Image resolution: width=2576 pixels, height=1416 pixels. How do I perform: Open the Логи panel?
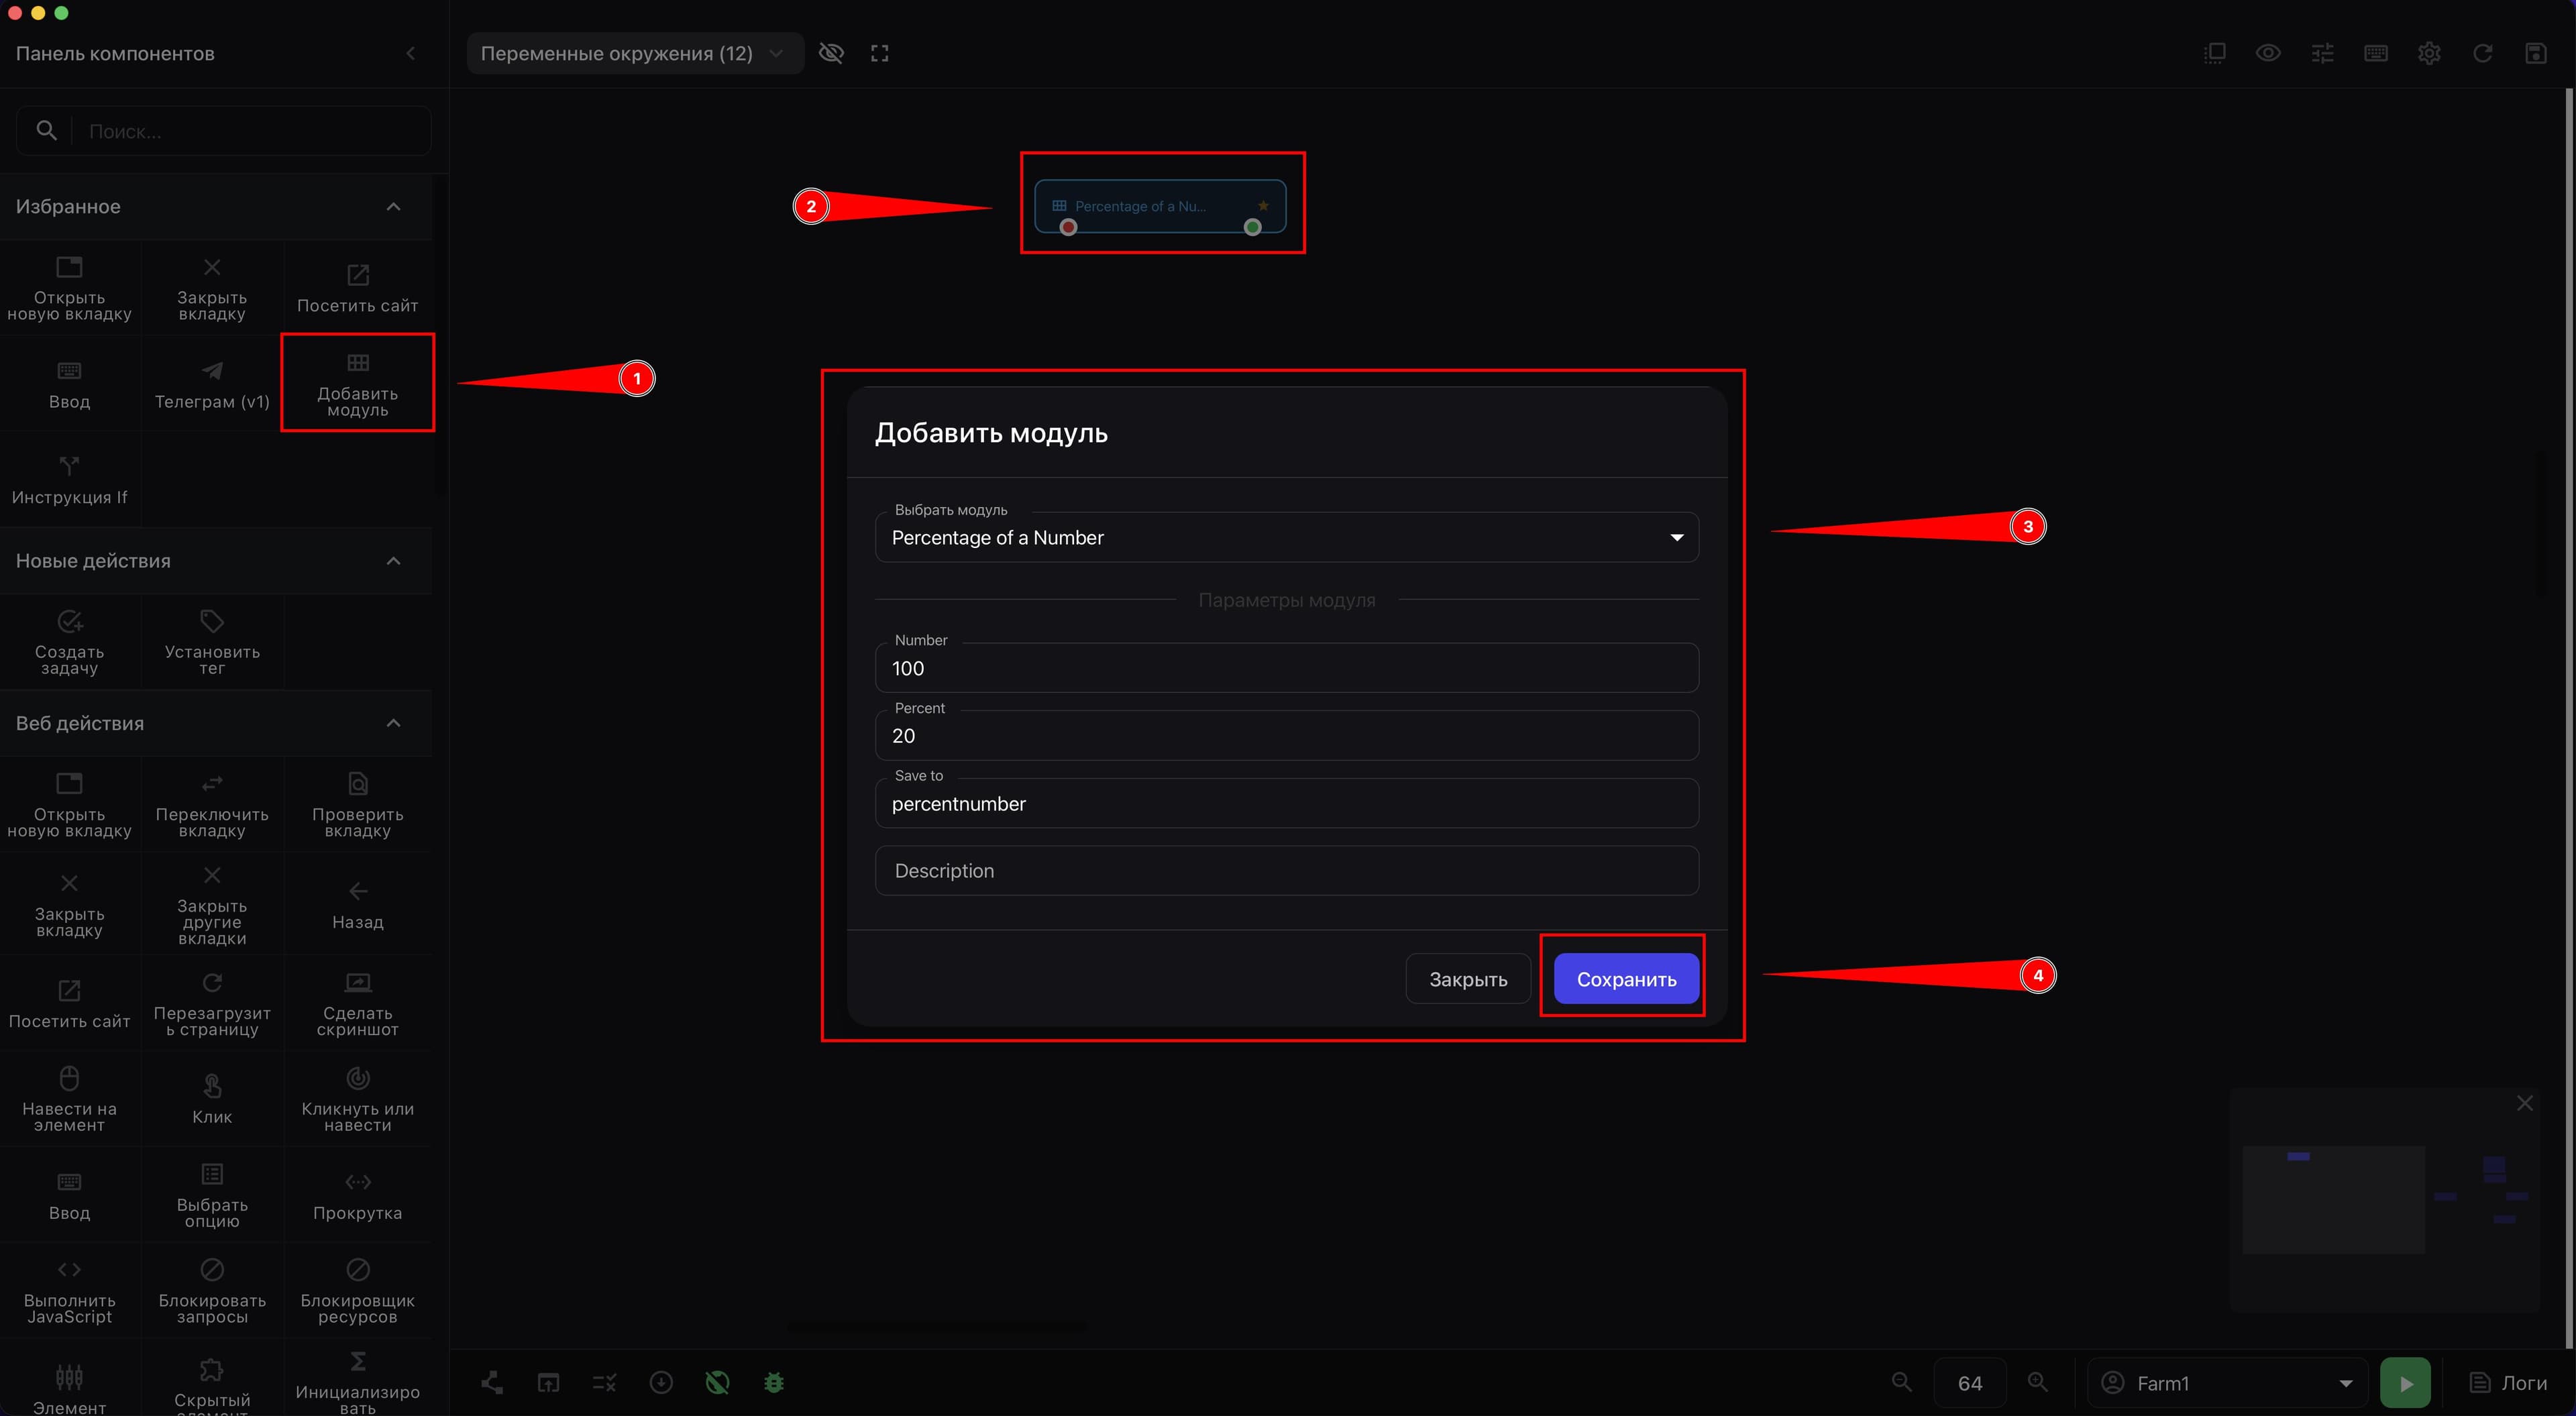point(2509,1383)
